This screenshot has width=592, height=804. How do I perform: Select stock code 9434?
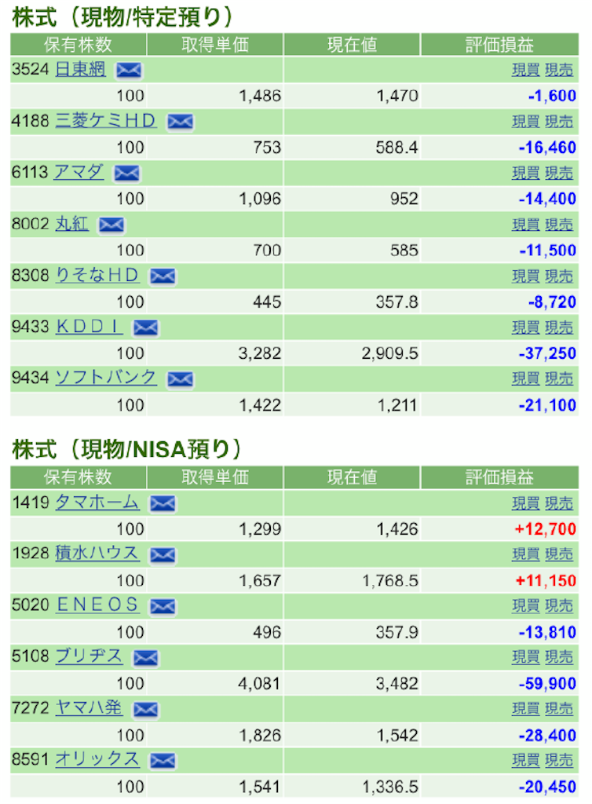click(31, 378)
